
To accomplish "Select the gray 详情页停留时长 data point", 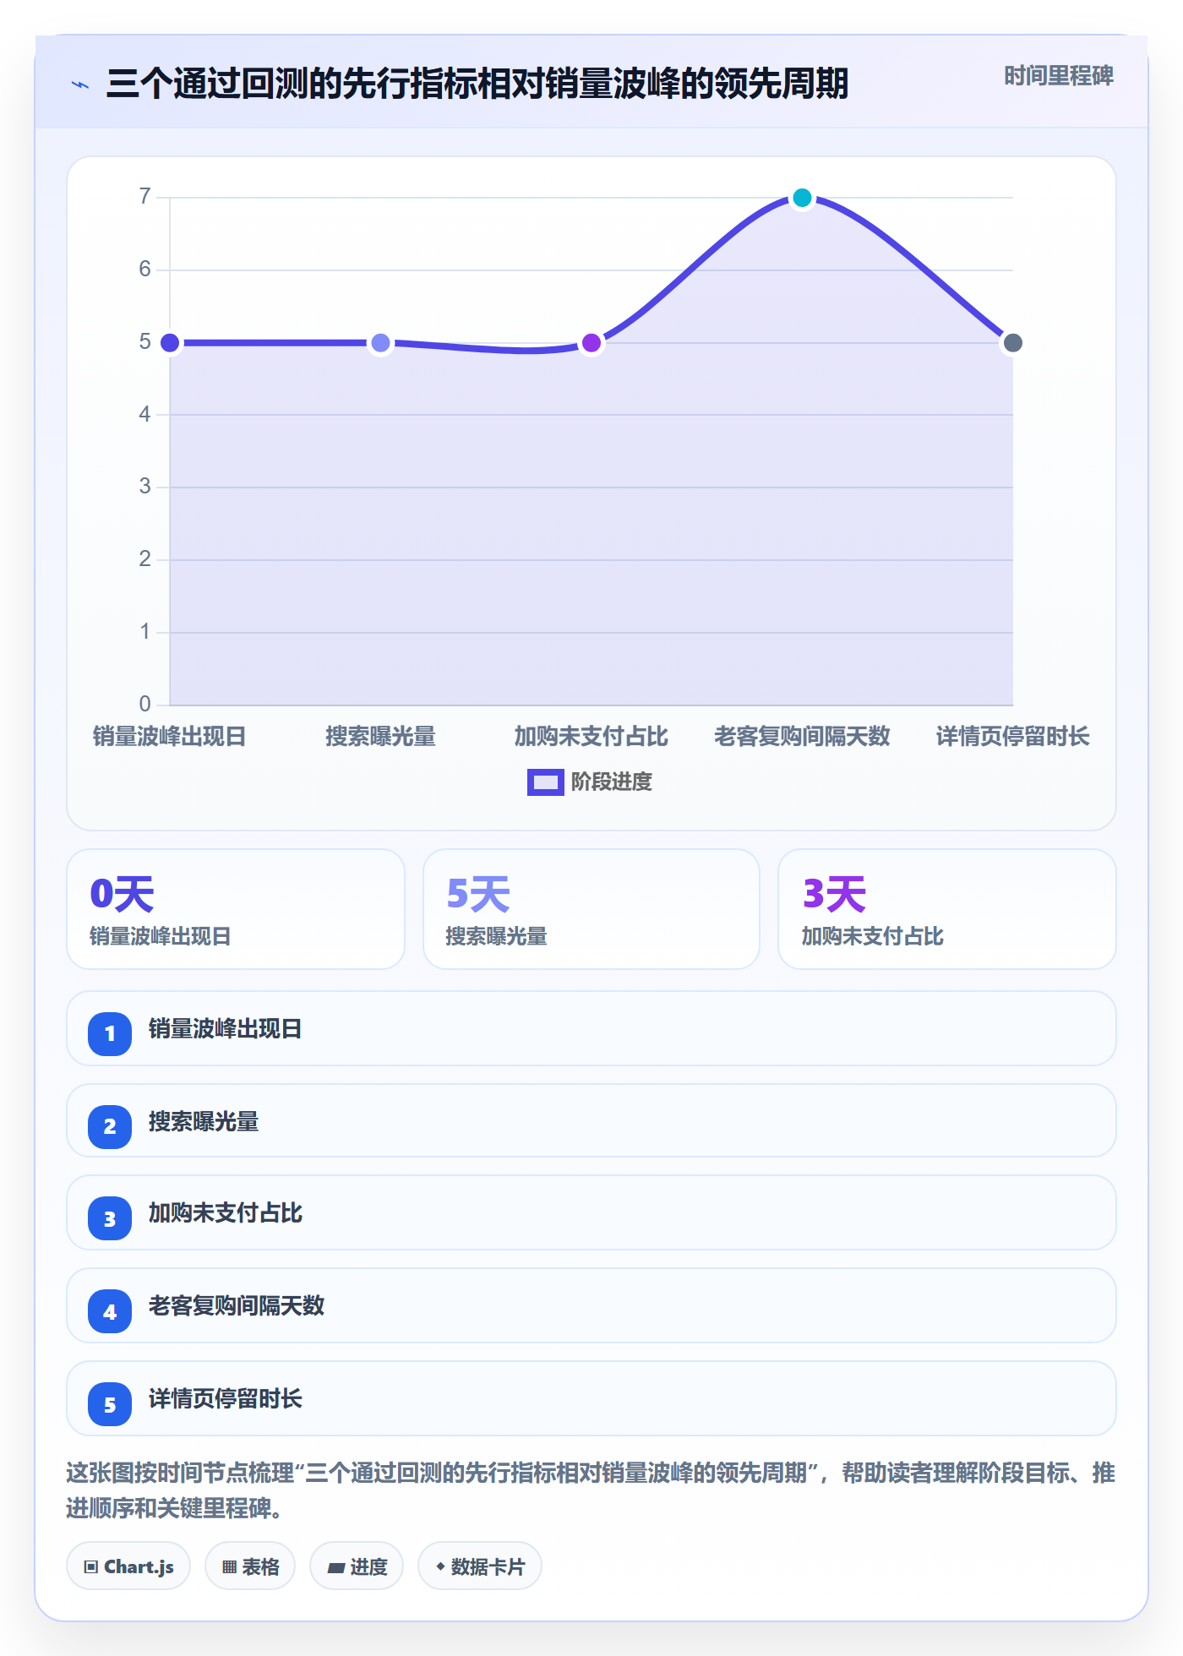I will click(1012, 343).
